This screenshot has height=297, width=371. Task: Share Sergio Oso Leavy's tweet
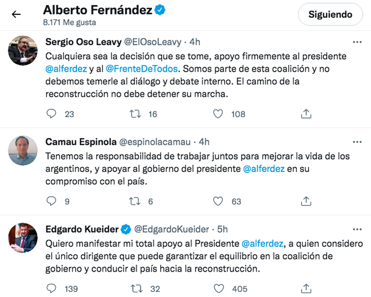(306, 114)
